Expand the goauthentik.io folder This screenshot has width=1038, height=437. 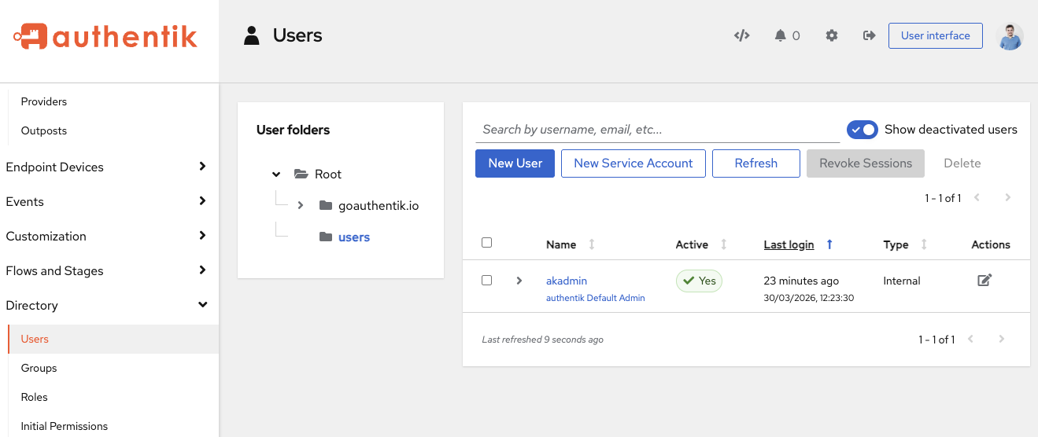(301, 206)
